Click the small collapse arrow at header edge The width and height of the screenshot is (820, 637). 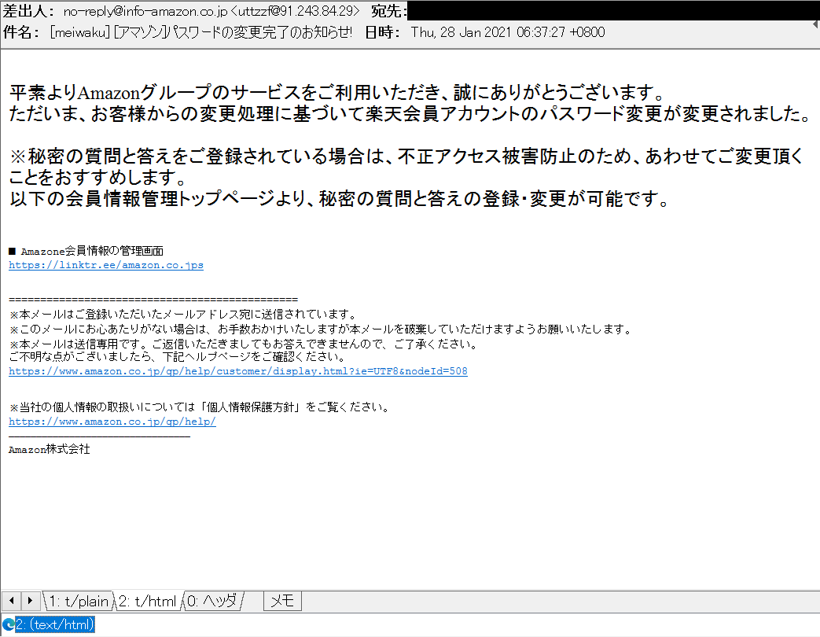[816, 24]
